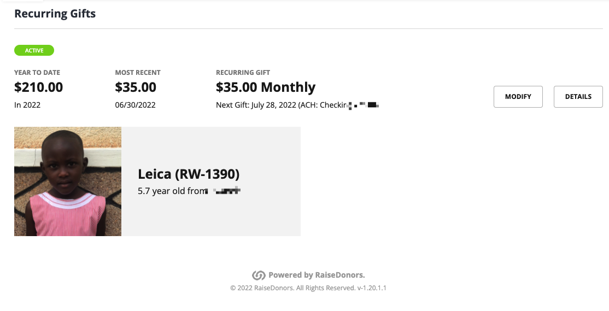Click the RaiseDonors logo icon
The image size is (609, 311).
click(259, 275)
